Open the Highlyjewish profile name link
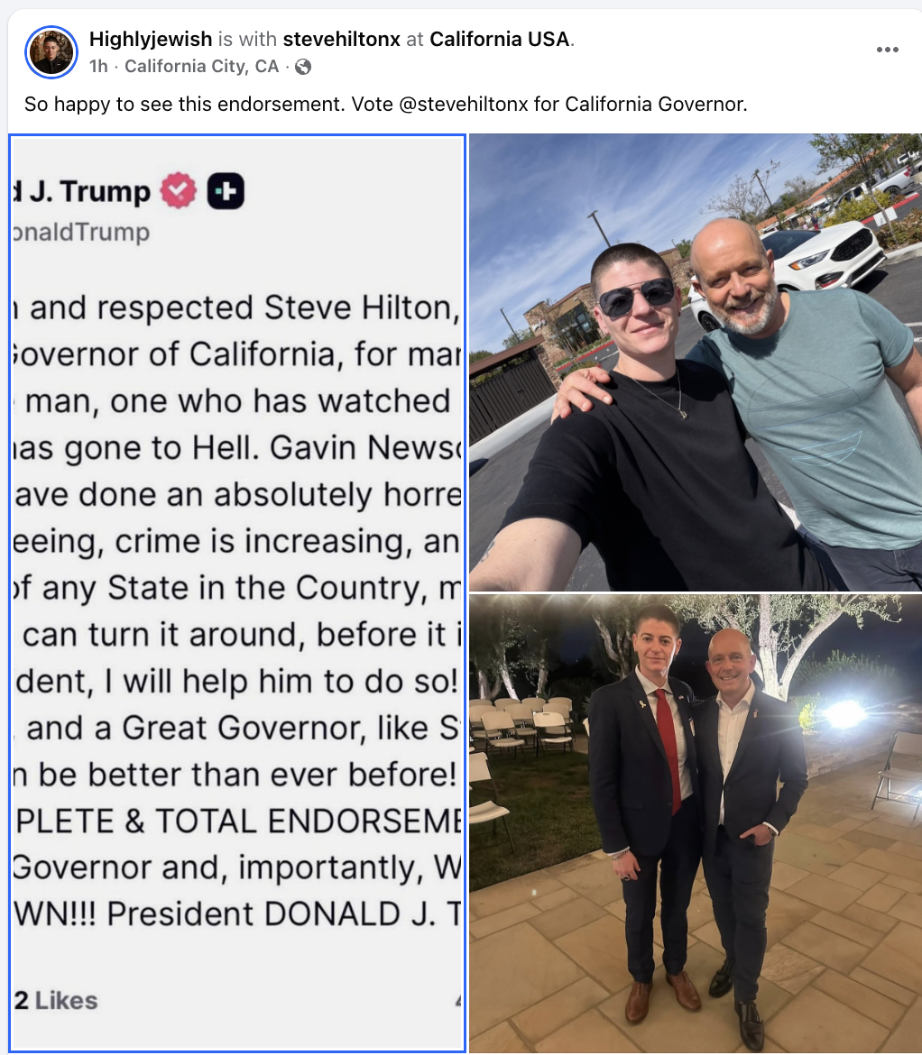Screen dimensions: 922x1055 tap(151, 39)
